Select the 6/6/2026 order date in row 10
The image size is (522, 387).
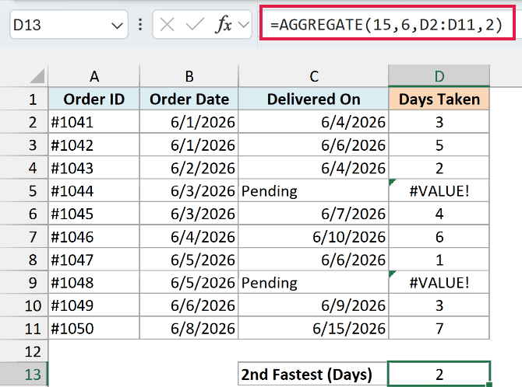189,305
